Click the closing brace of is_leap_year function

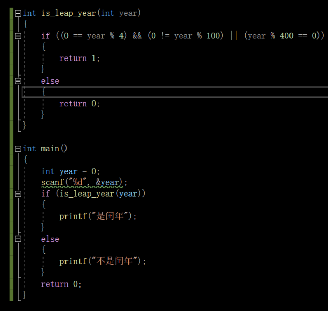click(x=24, y=126)
